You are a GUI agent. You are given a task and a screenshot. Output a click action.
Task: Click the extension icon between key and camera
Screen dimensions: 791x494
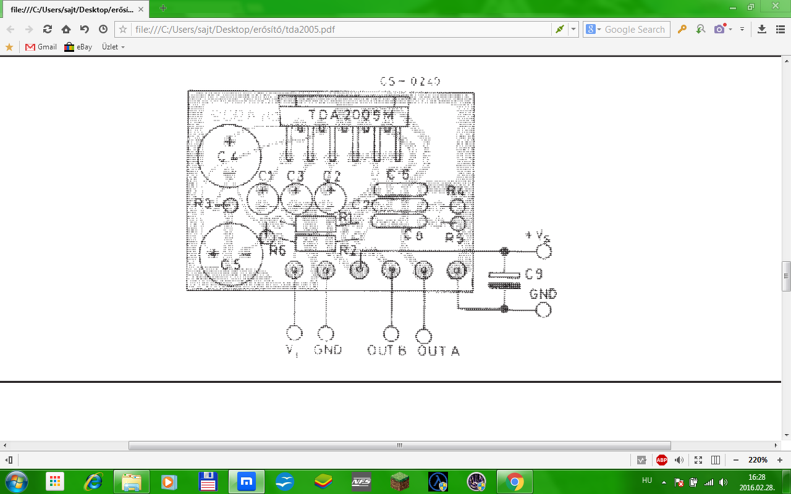[700, 29]
